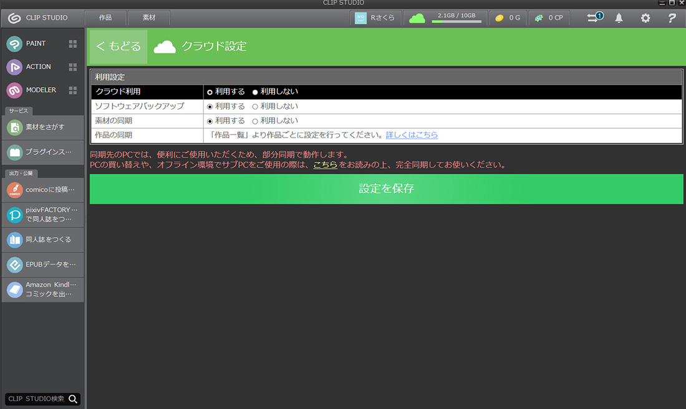Viewport: 686px width, 409px height.
Task: Switch to the 素材 tab
Action: tap(149, 18)
